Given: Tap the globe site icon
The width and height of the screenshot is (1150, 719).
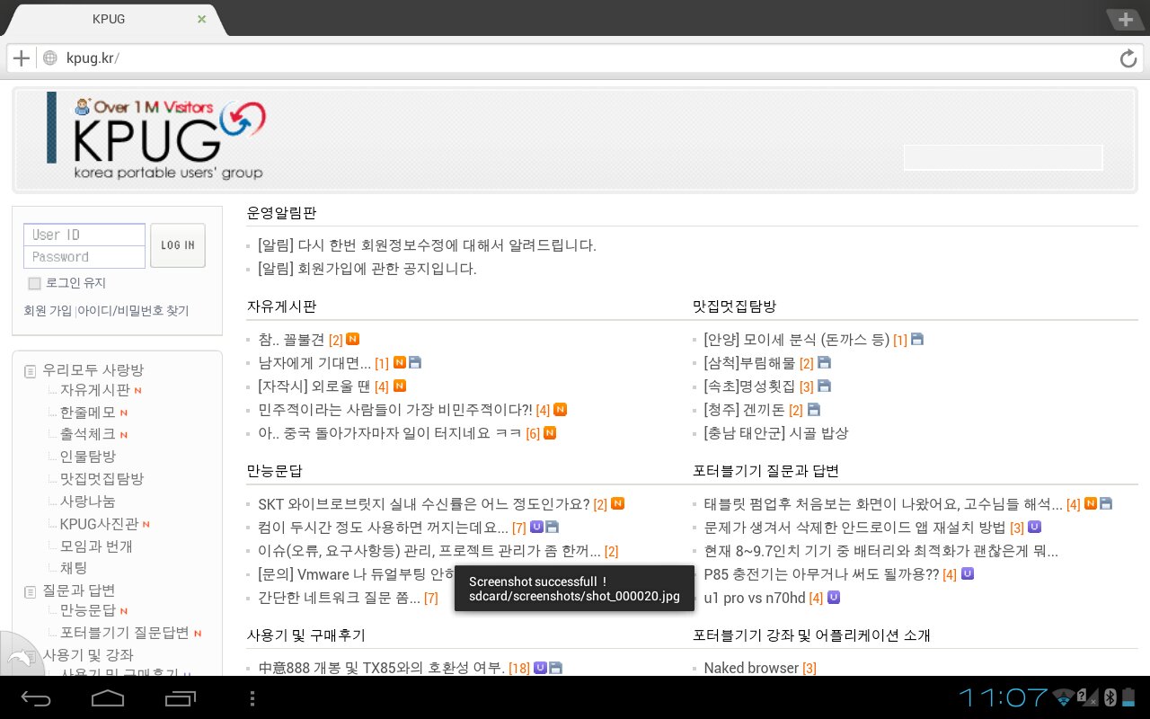Looking at the screenshot, I should (50, 58).
